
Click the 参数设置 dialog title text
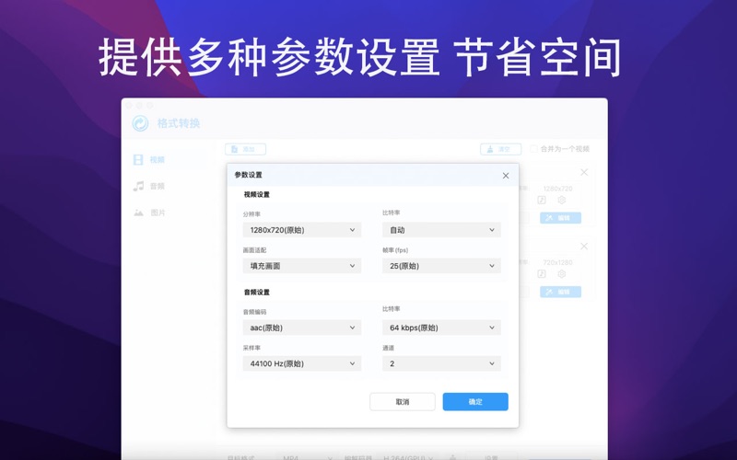pyautogui.click(x=248, y=175)
